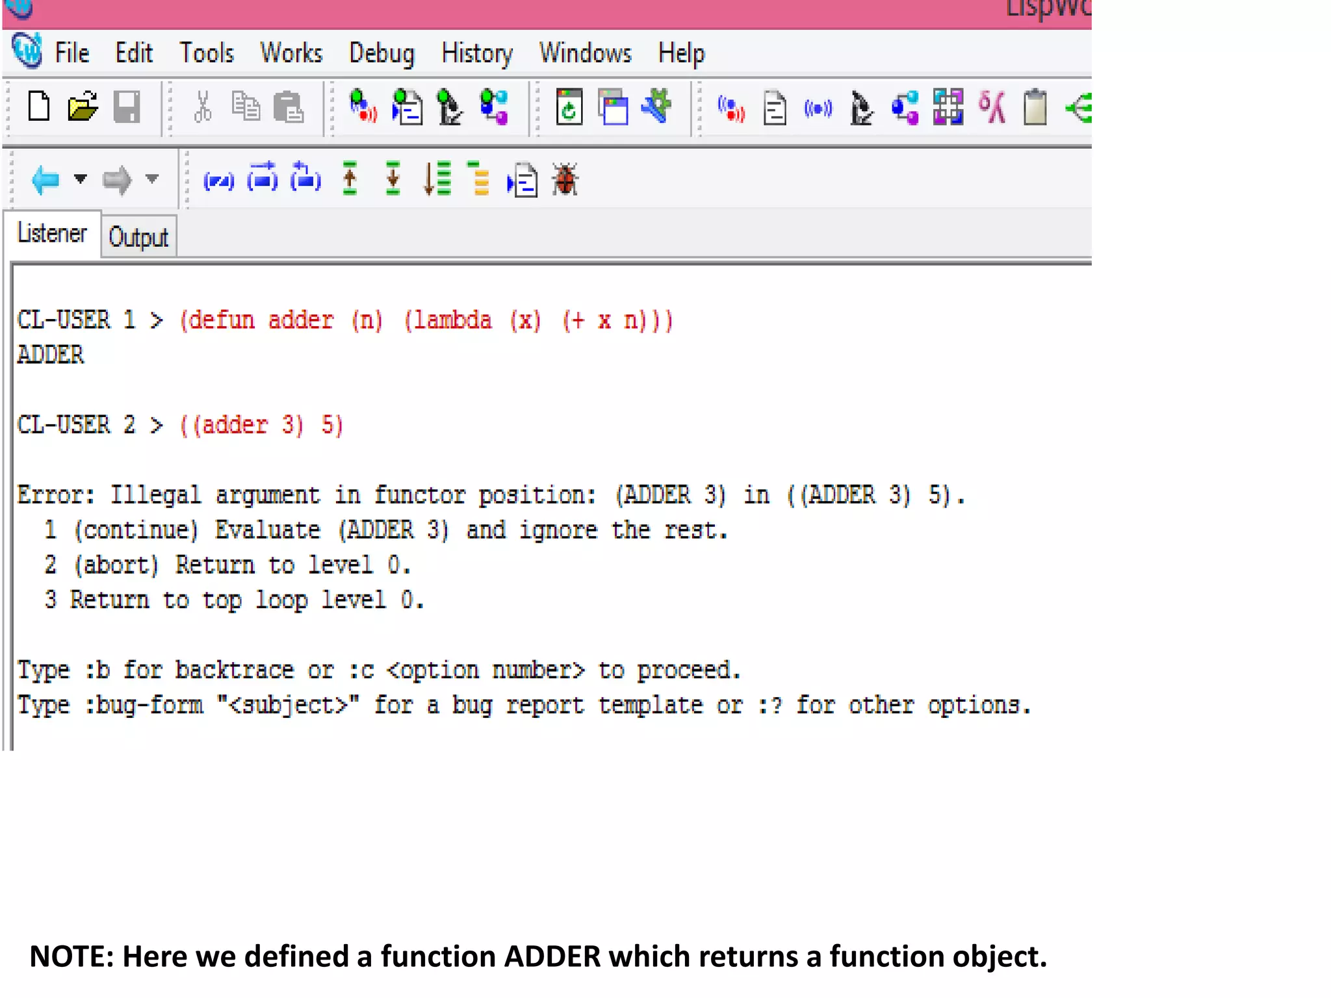Image resolution: width=1331 pixels, height=998 pixels.
Task: Click the ladybug debugger icon
Action: point(565,179)
